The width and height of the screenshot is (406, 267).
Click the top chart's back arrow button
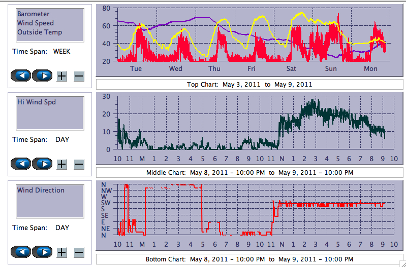(x=21, y=76)
